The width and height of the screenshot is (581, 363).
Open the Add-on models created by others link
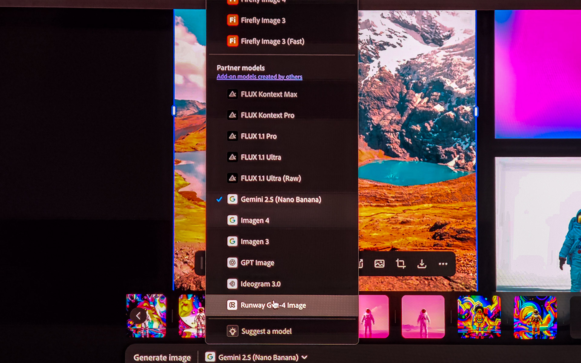pyautogui.click(x=259, y=77)
